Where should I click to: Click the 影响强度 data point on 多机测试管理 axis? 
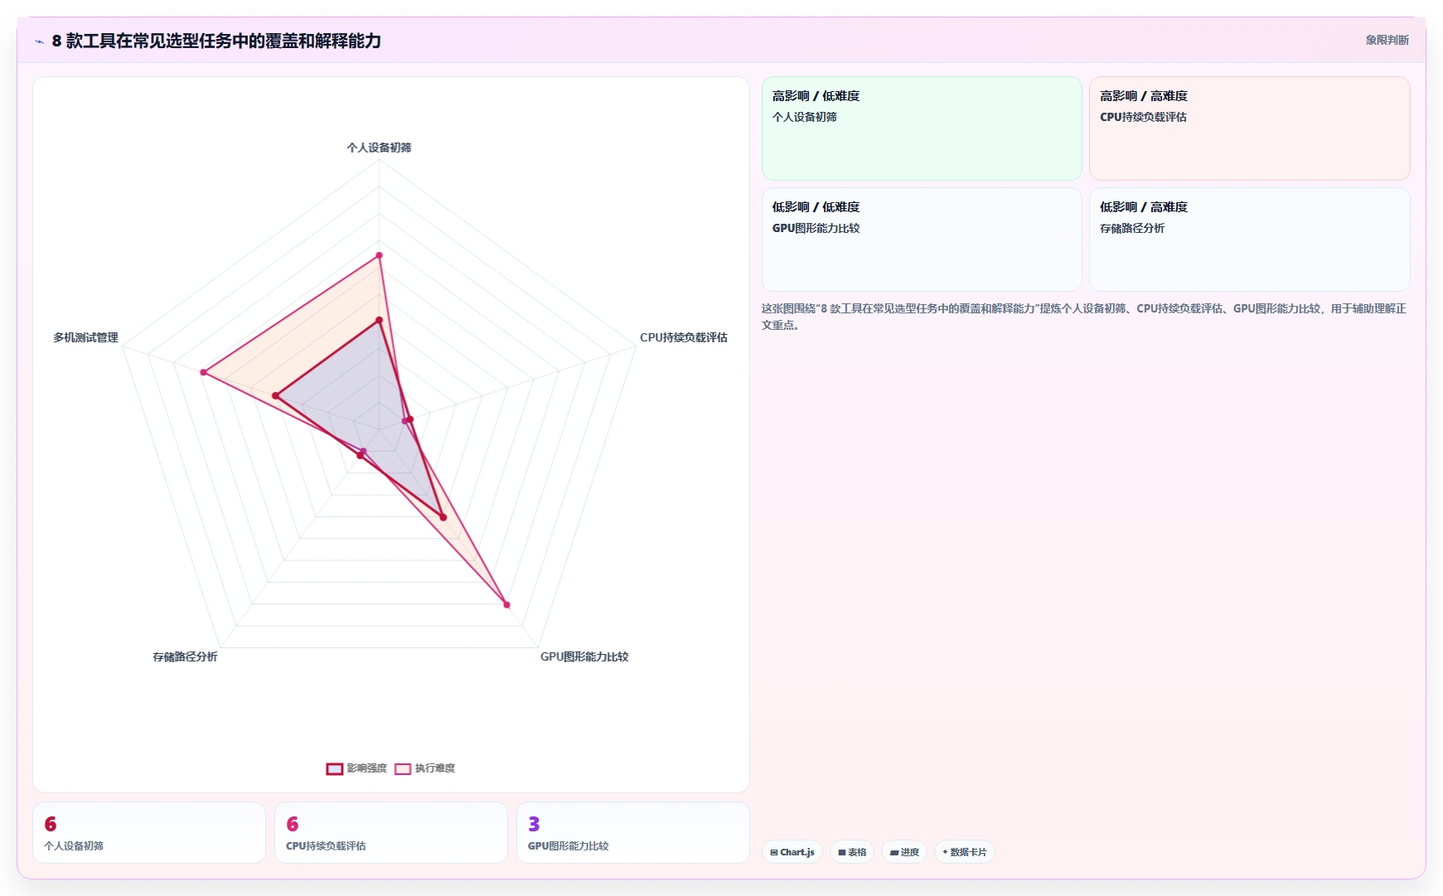pyautogui.click(x=275, y=396)
